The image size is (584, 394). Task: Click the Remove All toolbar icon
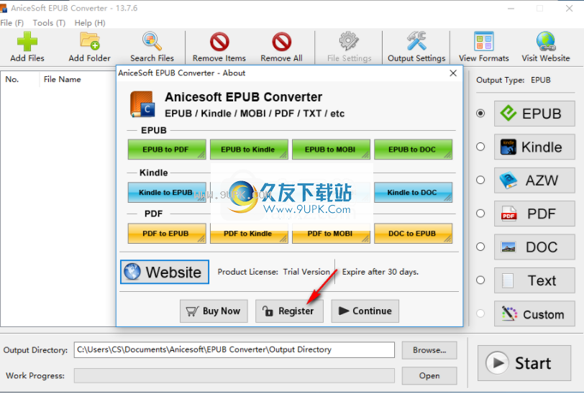point(282,41)
